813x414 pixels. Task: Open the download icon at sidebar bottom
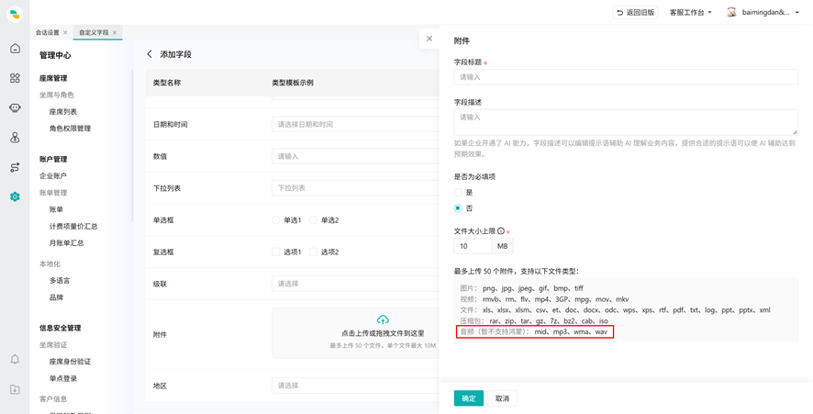[x=15, y=389]
